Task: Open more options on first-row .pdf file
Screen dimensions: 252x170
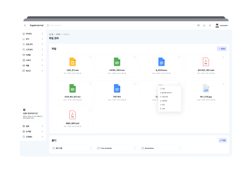Action: click(223, 57)
